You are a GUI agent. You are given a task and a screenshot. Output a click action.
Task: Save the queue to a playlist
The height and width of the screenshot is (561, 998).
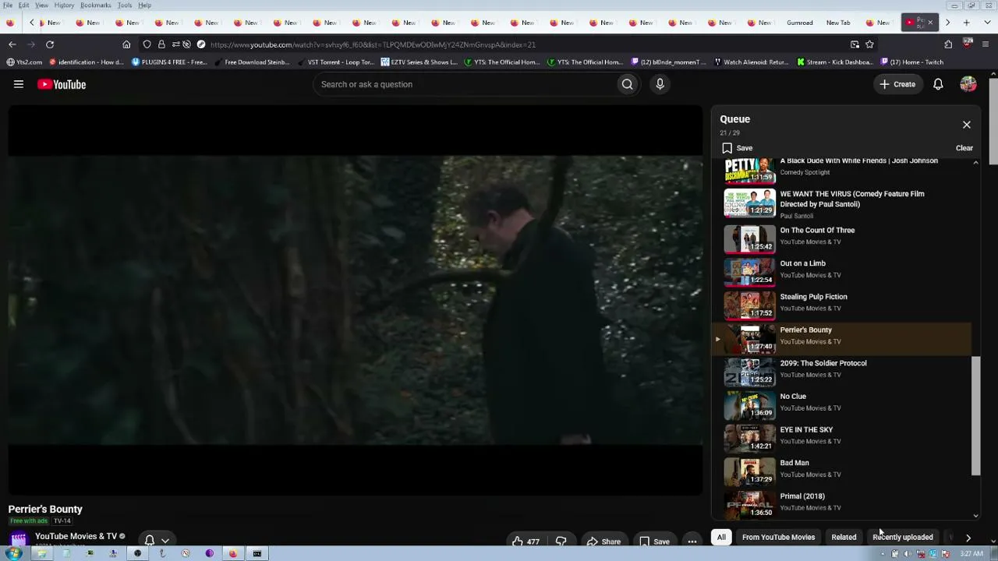737,148
